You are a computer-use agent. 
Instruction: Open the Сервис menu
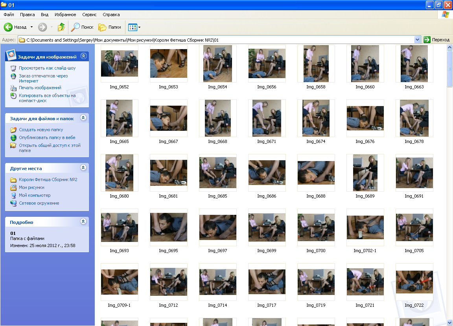tap(89, 15)
